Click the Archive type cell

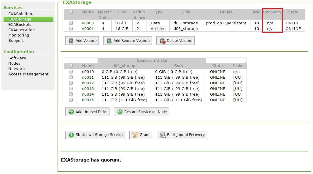(158, 29)
